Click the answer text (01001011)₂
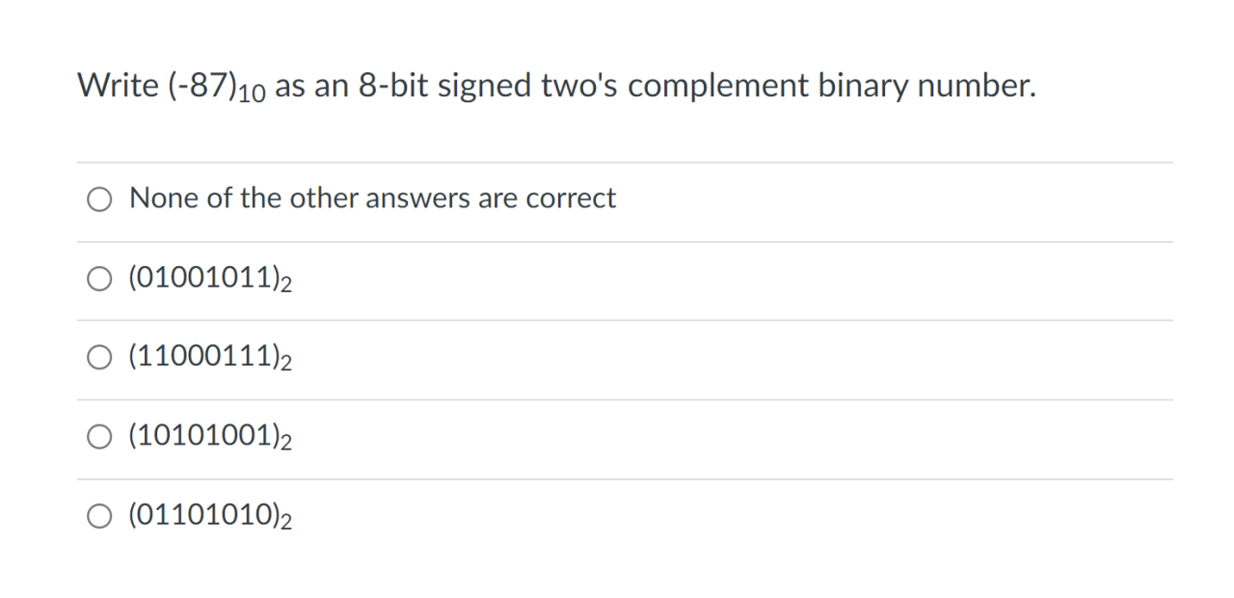1234x598 pixels. (210, 278)
